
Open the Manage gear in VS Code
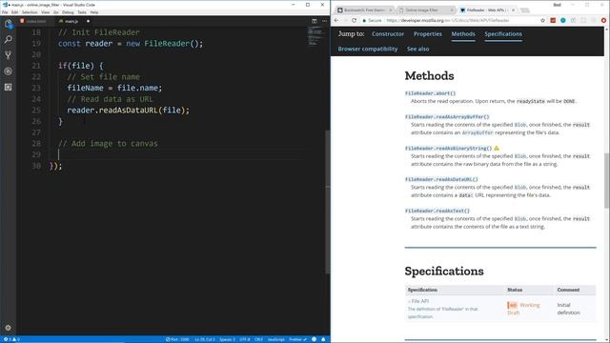(x=9, y=328)
